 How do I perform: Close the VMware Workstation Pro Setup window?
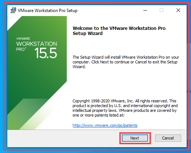coord(178,10)
